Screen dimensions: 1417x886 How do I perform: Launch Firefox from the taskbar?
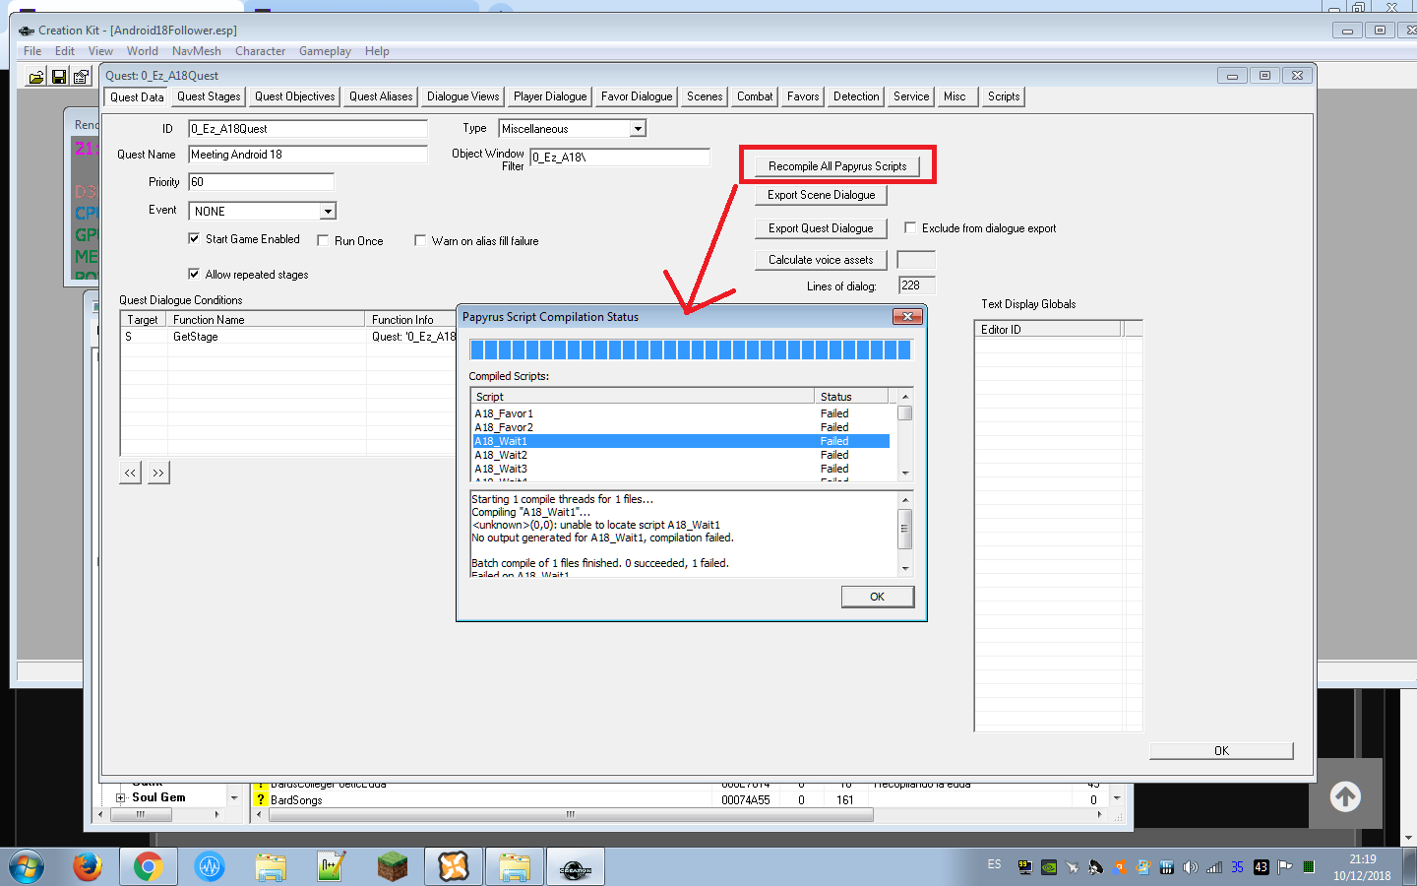88,867
